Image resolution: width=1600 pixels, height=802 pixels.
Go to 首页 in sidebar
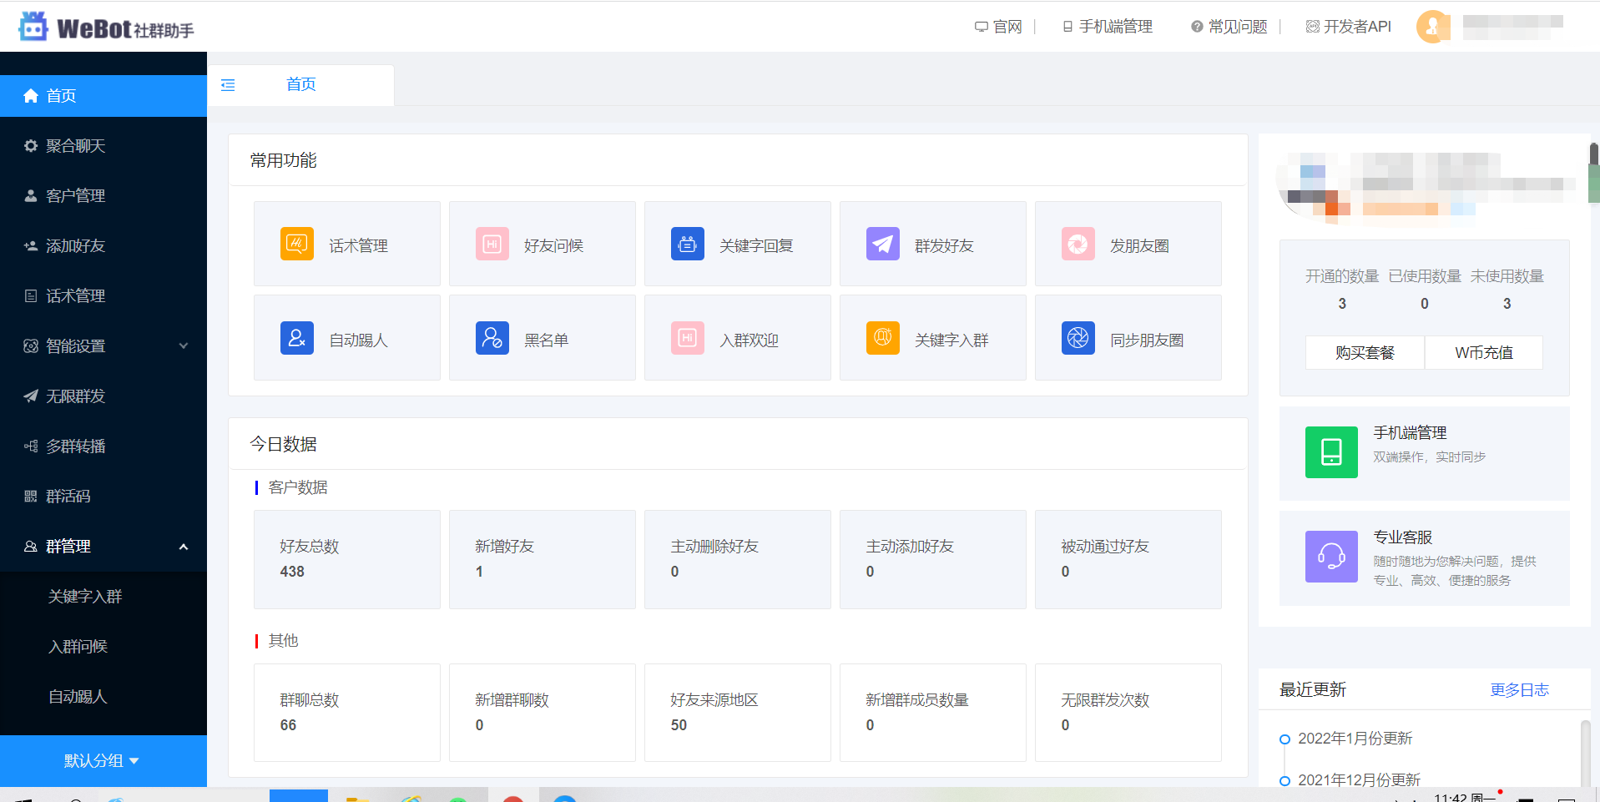click(x=103, y=96)
